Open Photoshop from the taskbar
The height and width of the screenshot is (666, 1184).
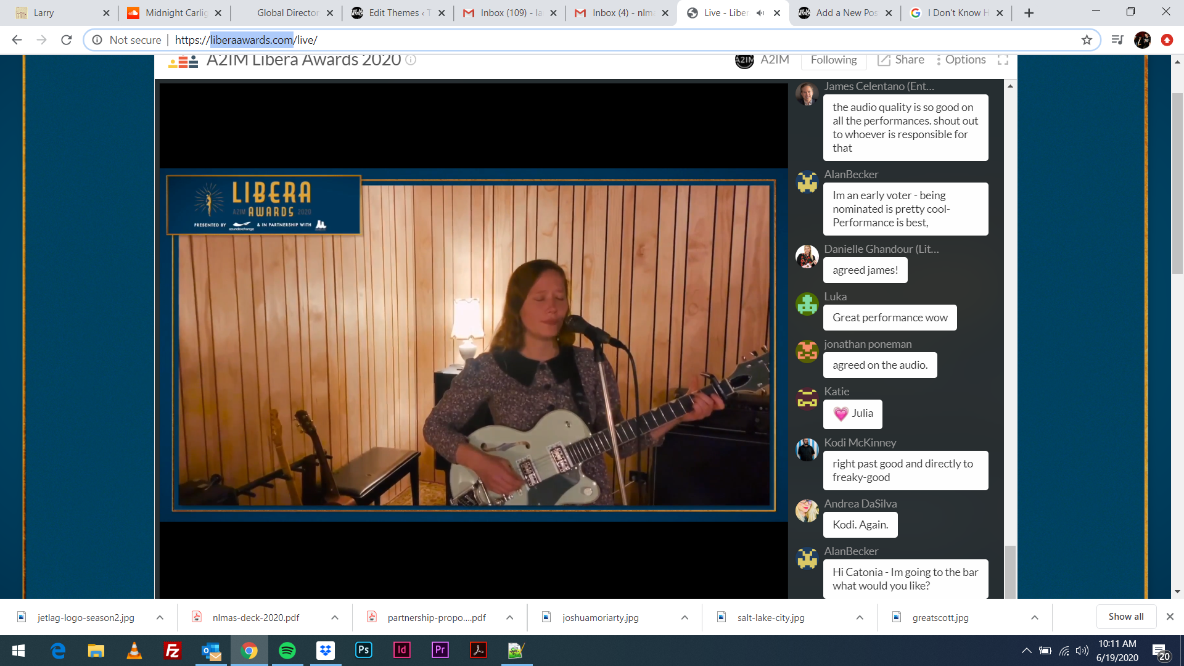364,651
